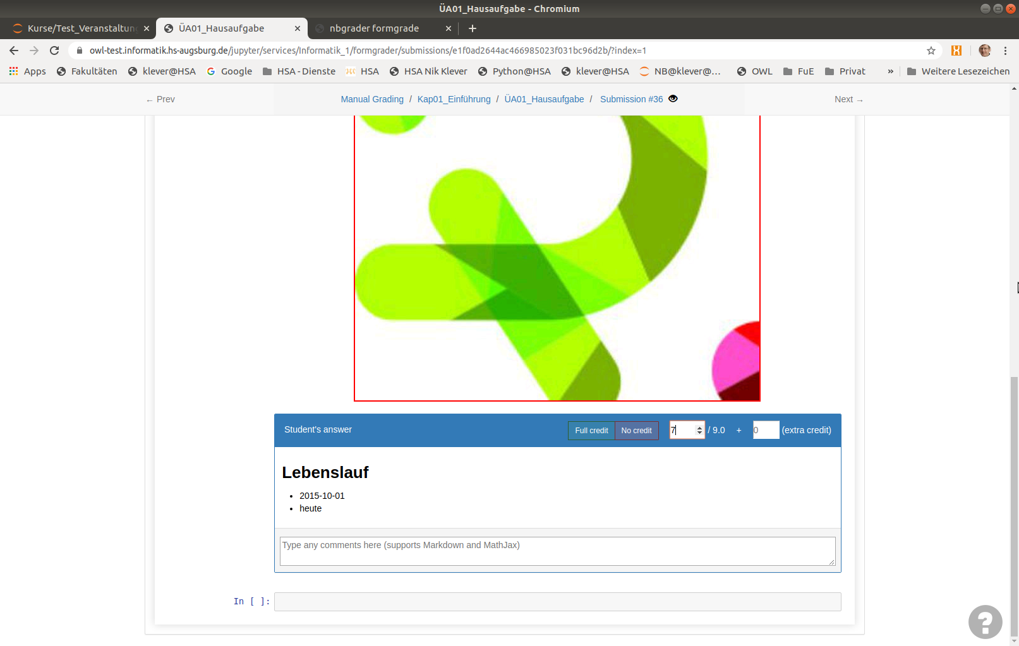This screenshot has width=1019, height=646.
Task: Show more bookmarks with the chevron
Action: [x=891, y=71]
